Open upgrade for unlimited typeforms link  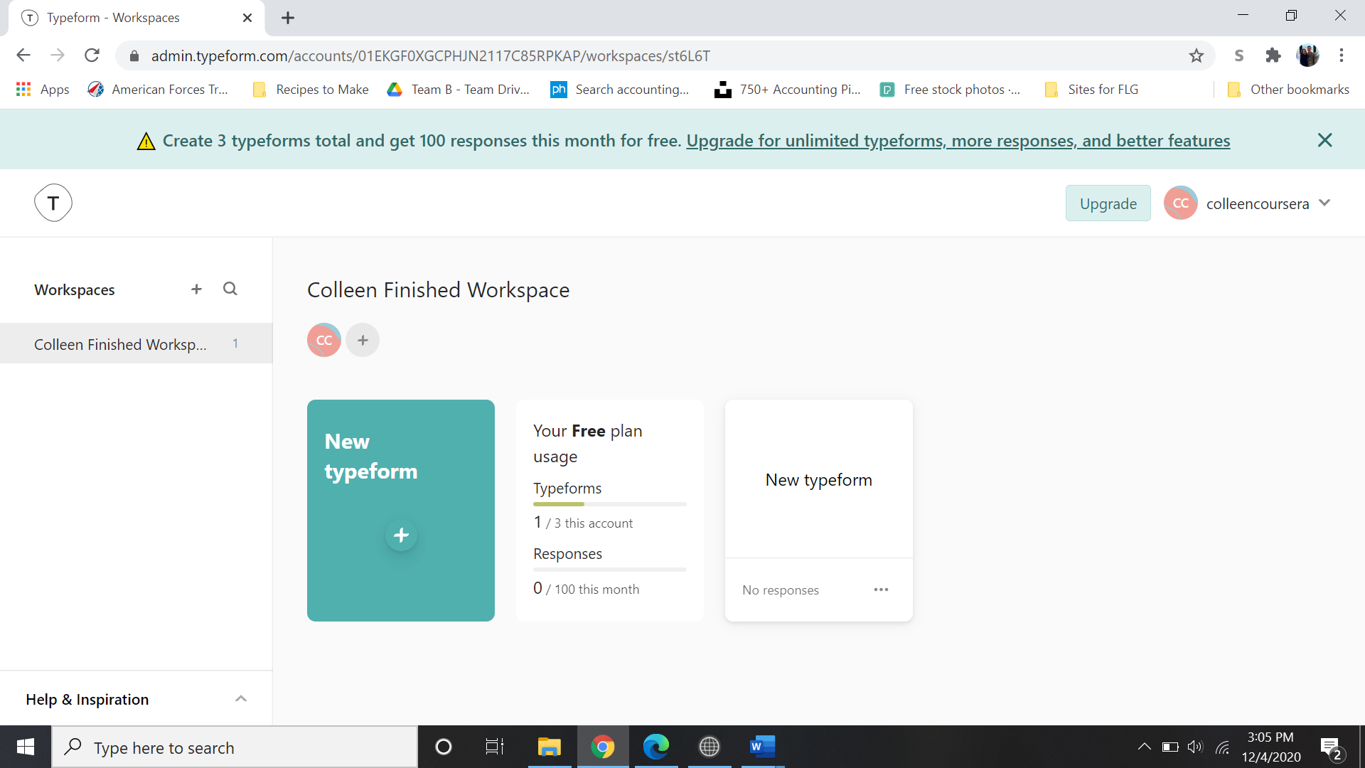click(x=958, y=141)
